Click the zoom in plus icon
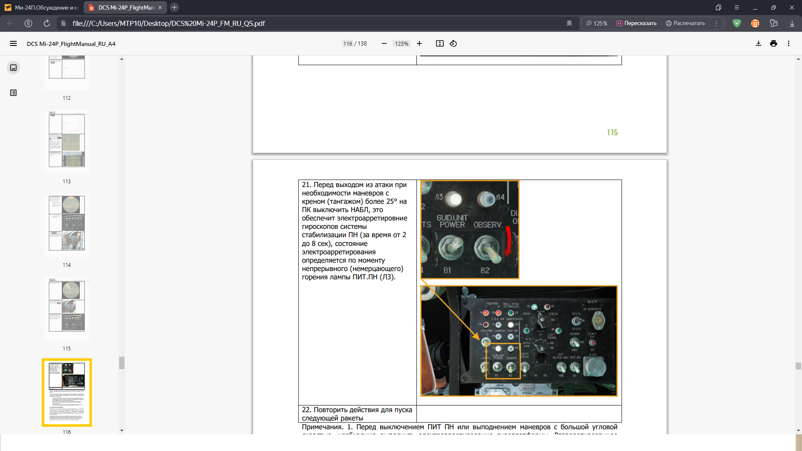The image size is (802, 451). click(419, 43)
